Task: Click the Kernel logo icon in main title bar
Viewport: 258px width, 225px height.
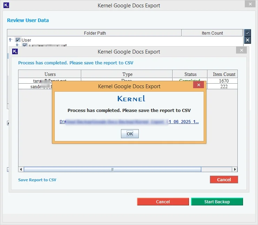Action: 6,6
